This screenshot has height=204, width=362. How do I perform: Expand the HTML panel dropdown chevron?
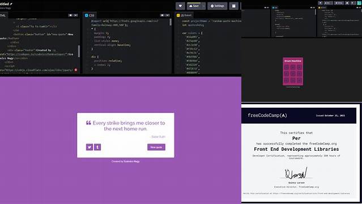coord(76,15)
